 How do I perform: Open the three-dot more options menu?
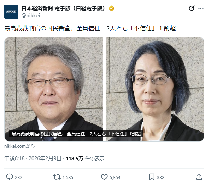pos(201,9)
